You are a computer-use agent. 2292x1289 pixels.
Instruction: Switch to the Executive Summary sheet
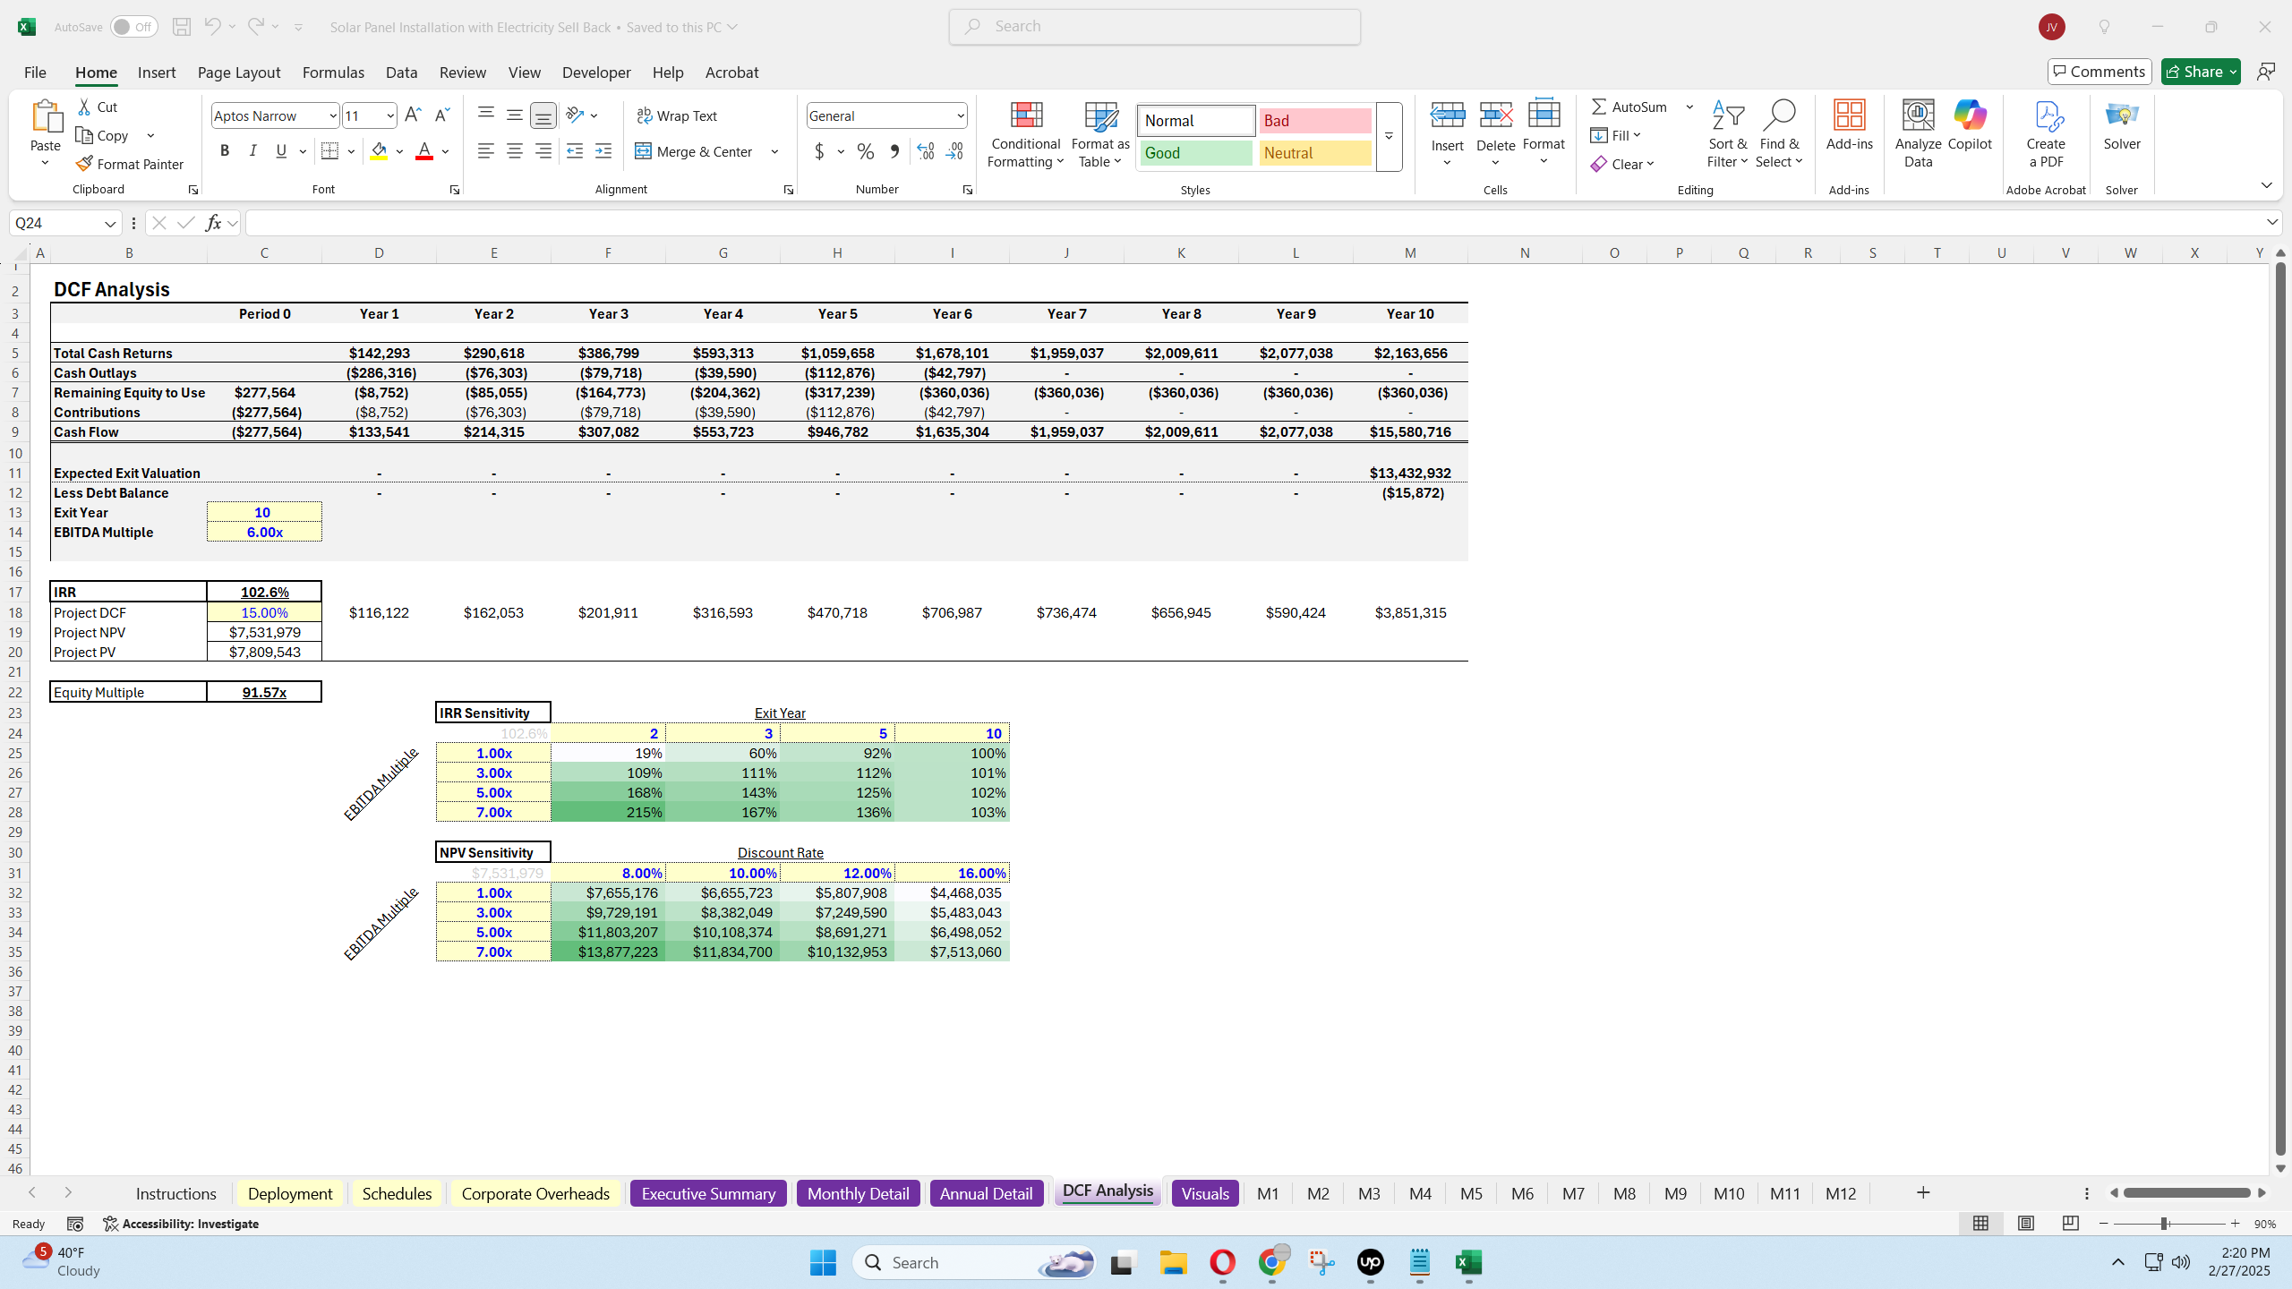[708, 1193]
